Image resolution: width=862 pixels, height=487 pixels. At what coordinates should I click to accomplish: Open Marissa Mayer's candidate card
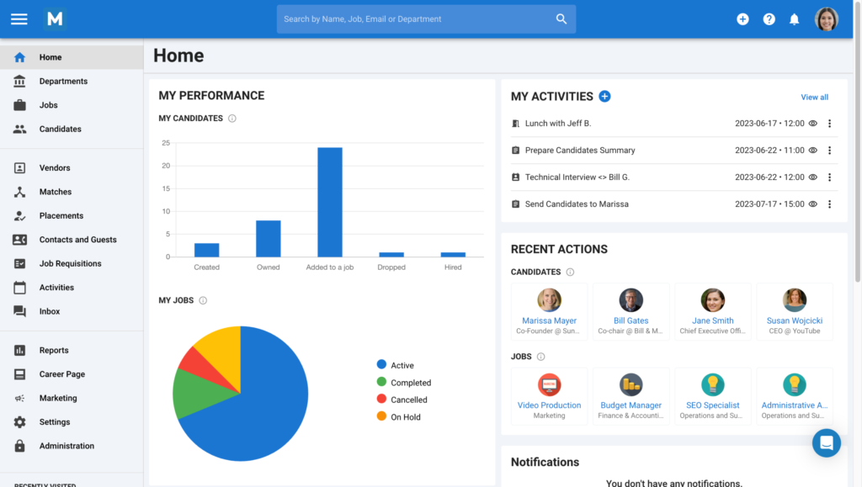[x=549, y=312]
